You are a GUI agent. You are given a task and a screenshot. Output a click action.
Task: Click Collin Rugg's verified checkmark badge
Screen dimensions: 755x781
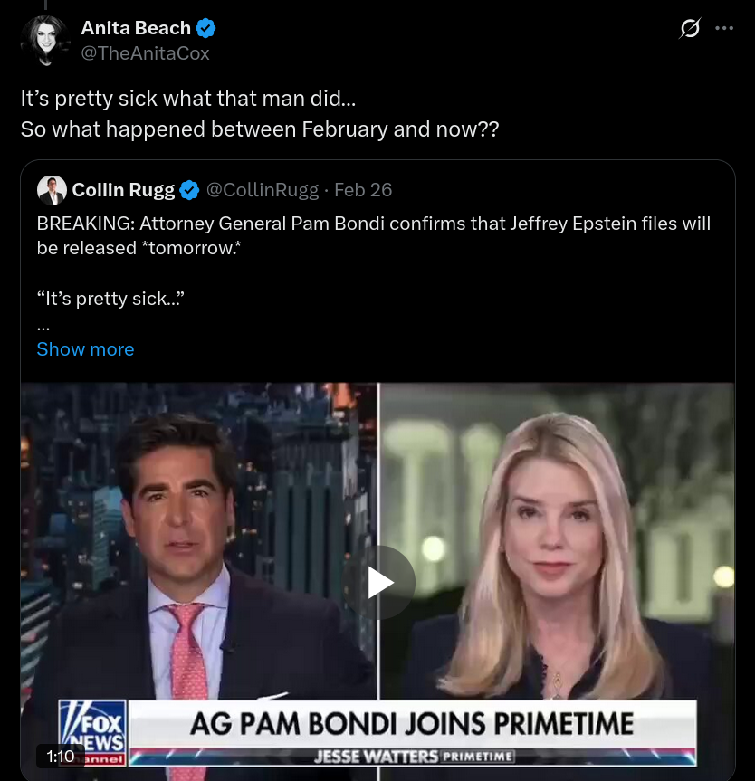189,190
